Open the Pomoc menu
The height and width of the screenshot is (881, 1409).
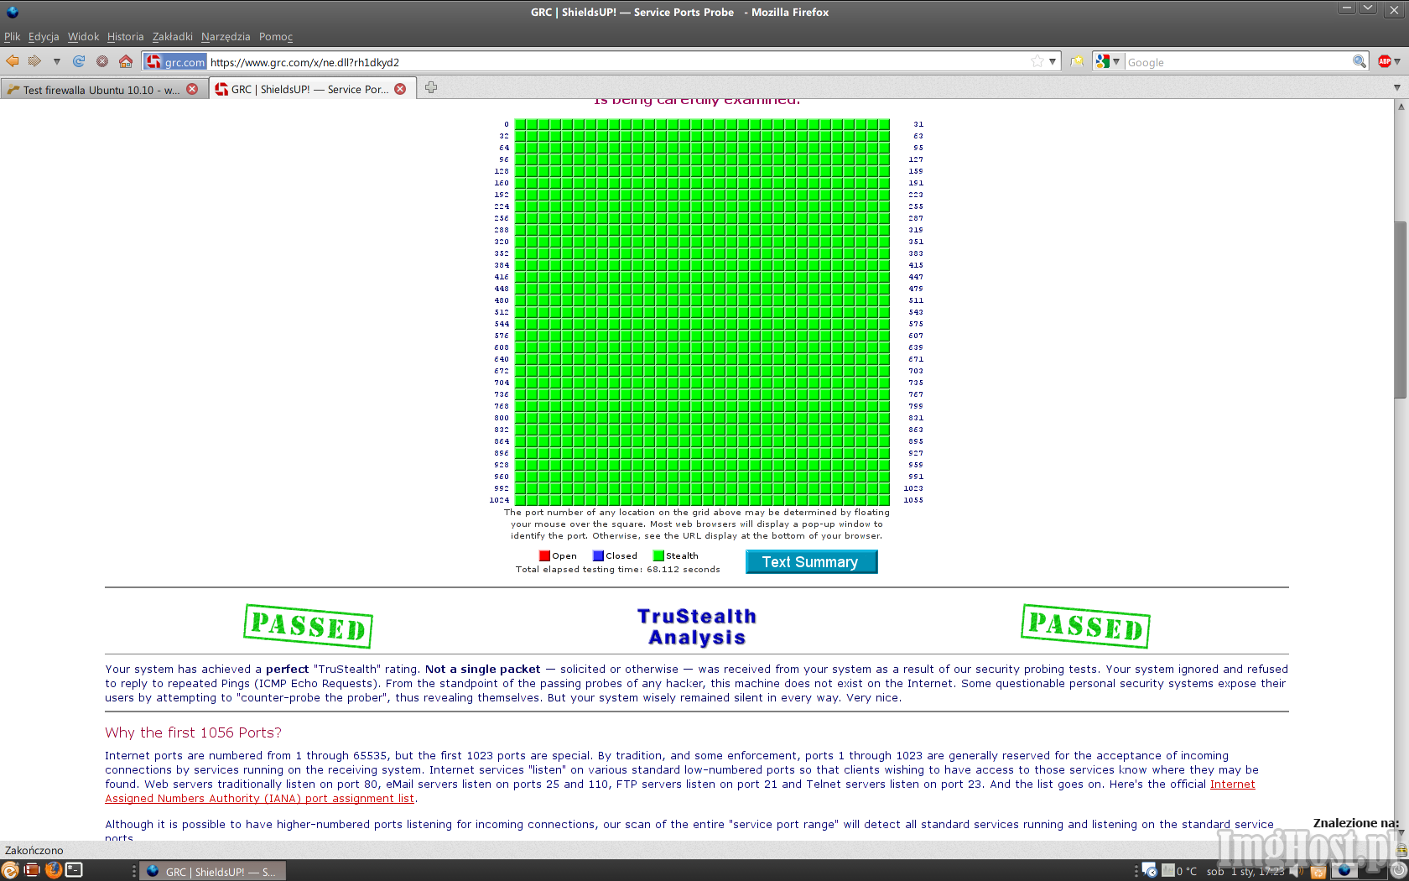point(276,36)
